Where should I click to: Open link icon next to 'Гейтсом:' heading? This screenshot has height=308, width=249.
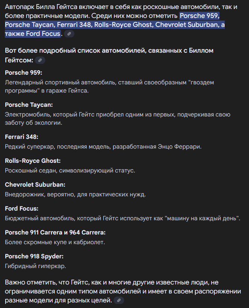(40, 60)
